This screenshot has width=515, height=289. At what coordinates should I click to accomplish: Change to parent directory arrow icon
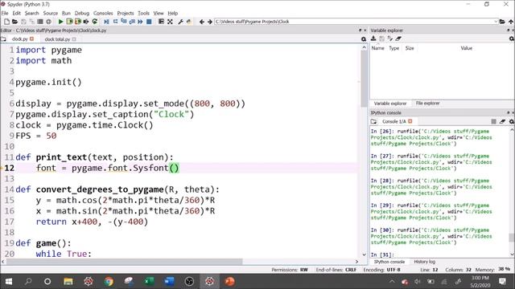pyautogui.click(x=511, y=22)
